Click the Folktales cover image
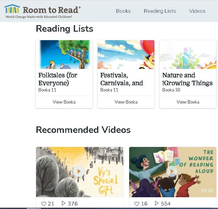Screen dimensions: 218x209 coord(64,55)
